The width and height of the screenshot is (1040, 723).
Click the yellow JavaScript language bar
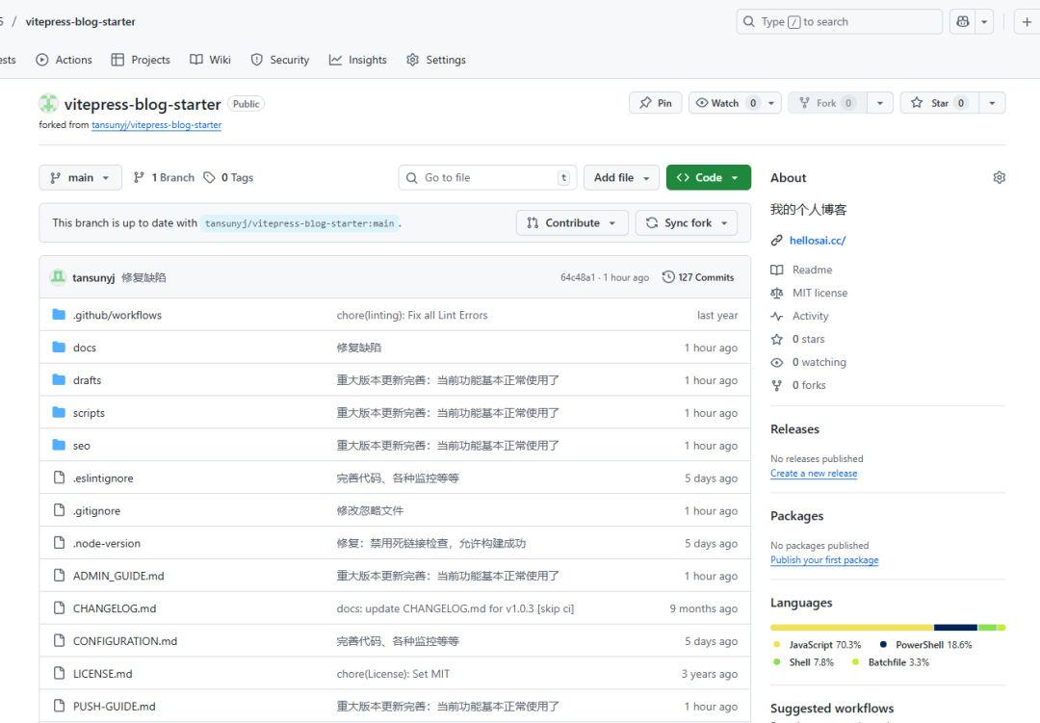[x=851, y=628]
